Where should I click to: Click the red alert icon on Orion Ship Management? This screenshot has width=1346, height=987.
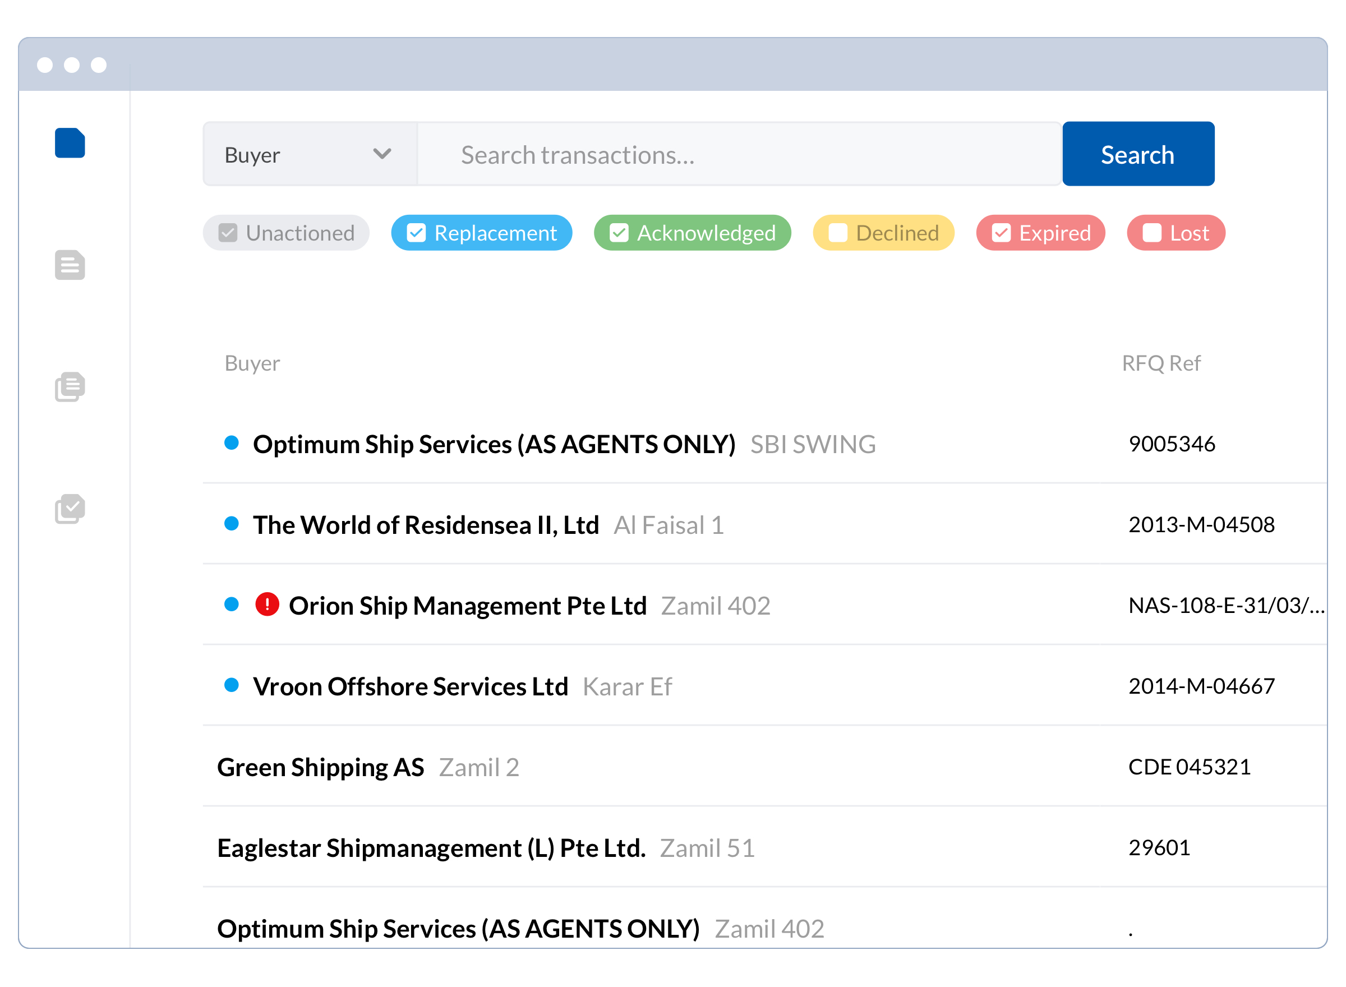coord(268,605)
